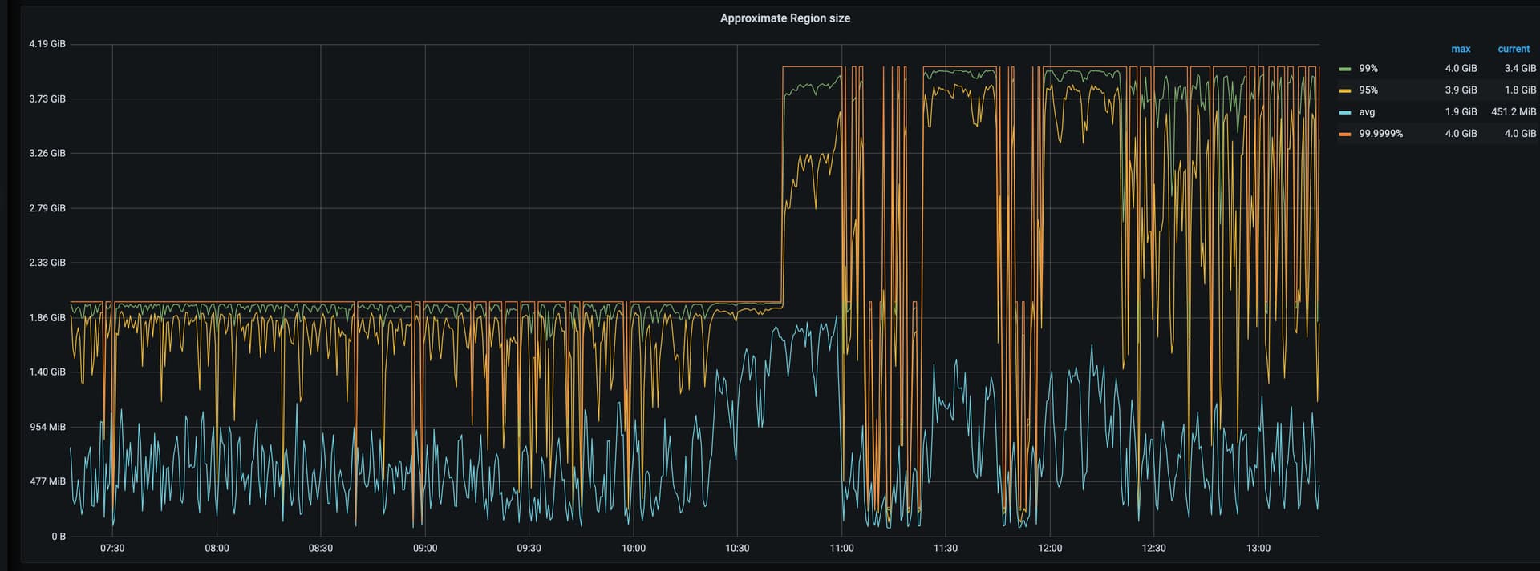Sort legend by current column header
The width and height of the screenshot is (1540, 571).
coord(1514,49)
